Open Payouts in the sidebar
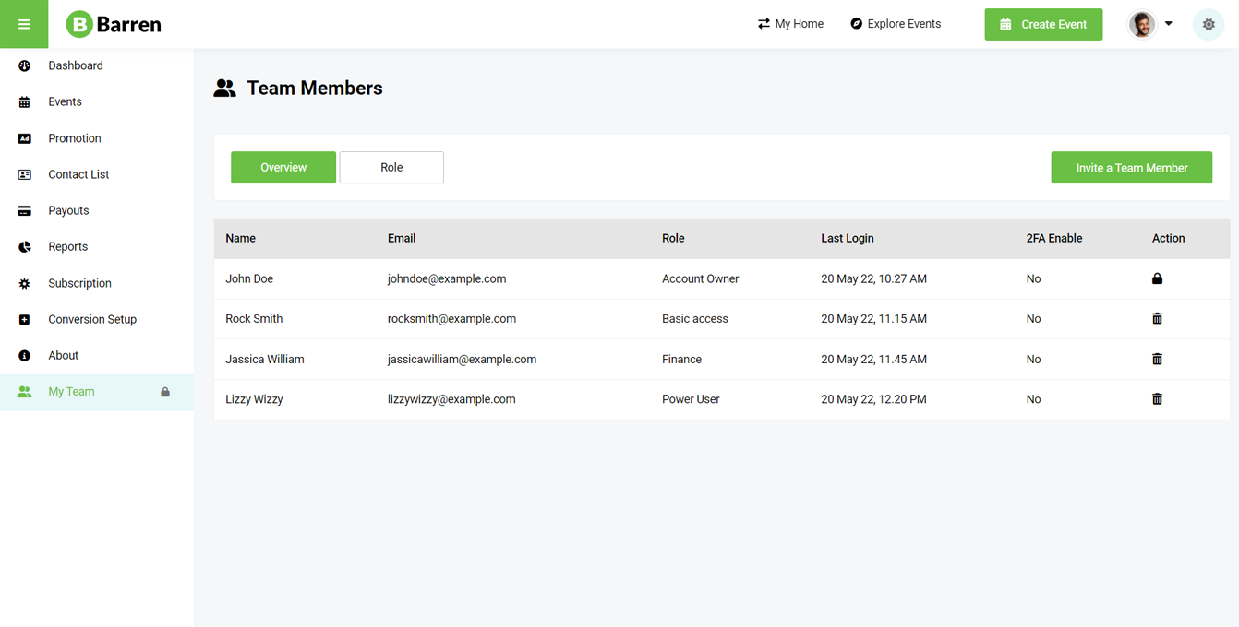Image resolution: width=1239 pixels, height=627 pixels. tap(68, 210)
